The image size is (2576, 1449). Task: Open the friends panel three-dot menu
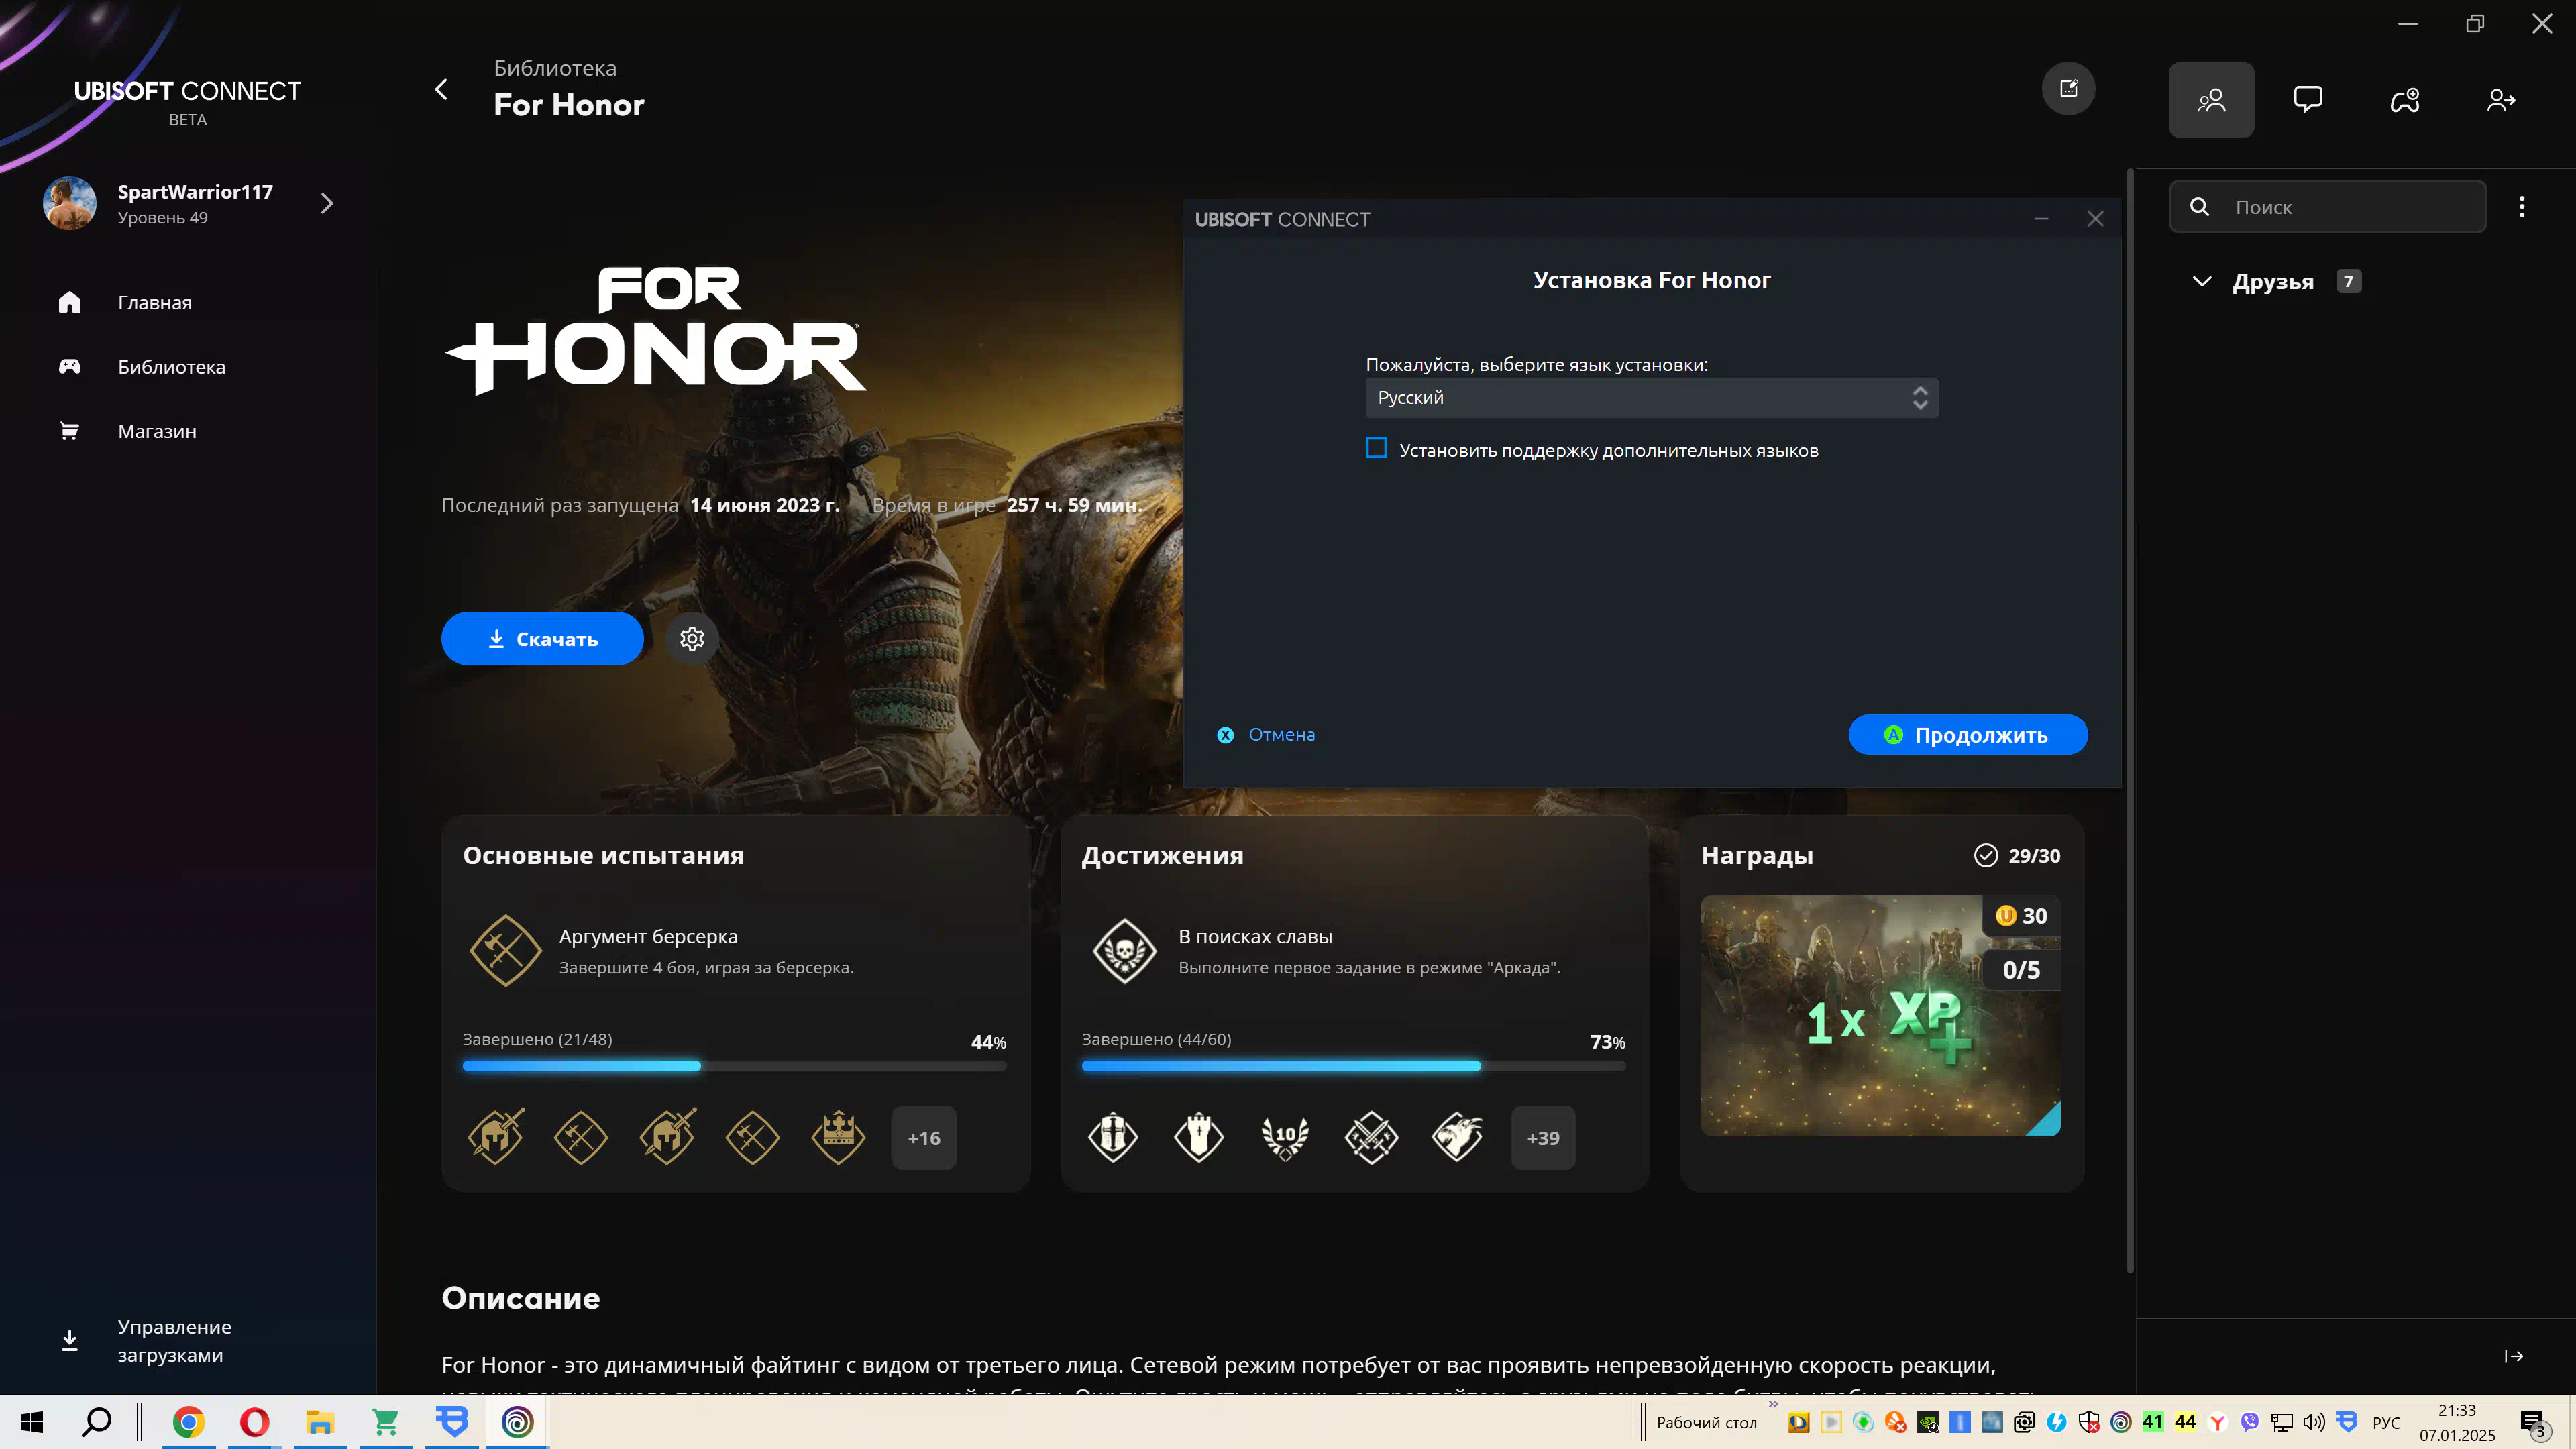tap(2521, 206)
